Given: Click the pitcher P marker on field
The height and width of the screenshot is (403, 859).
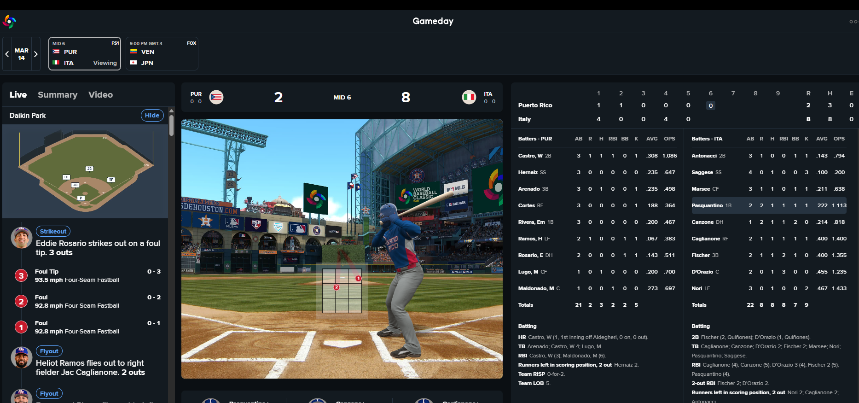Looking at the screenshot, I should (x=81, y=198).
